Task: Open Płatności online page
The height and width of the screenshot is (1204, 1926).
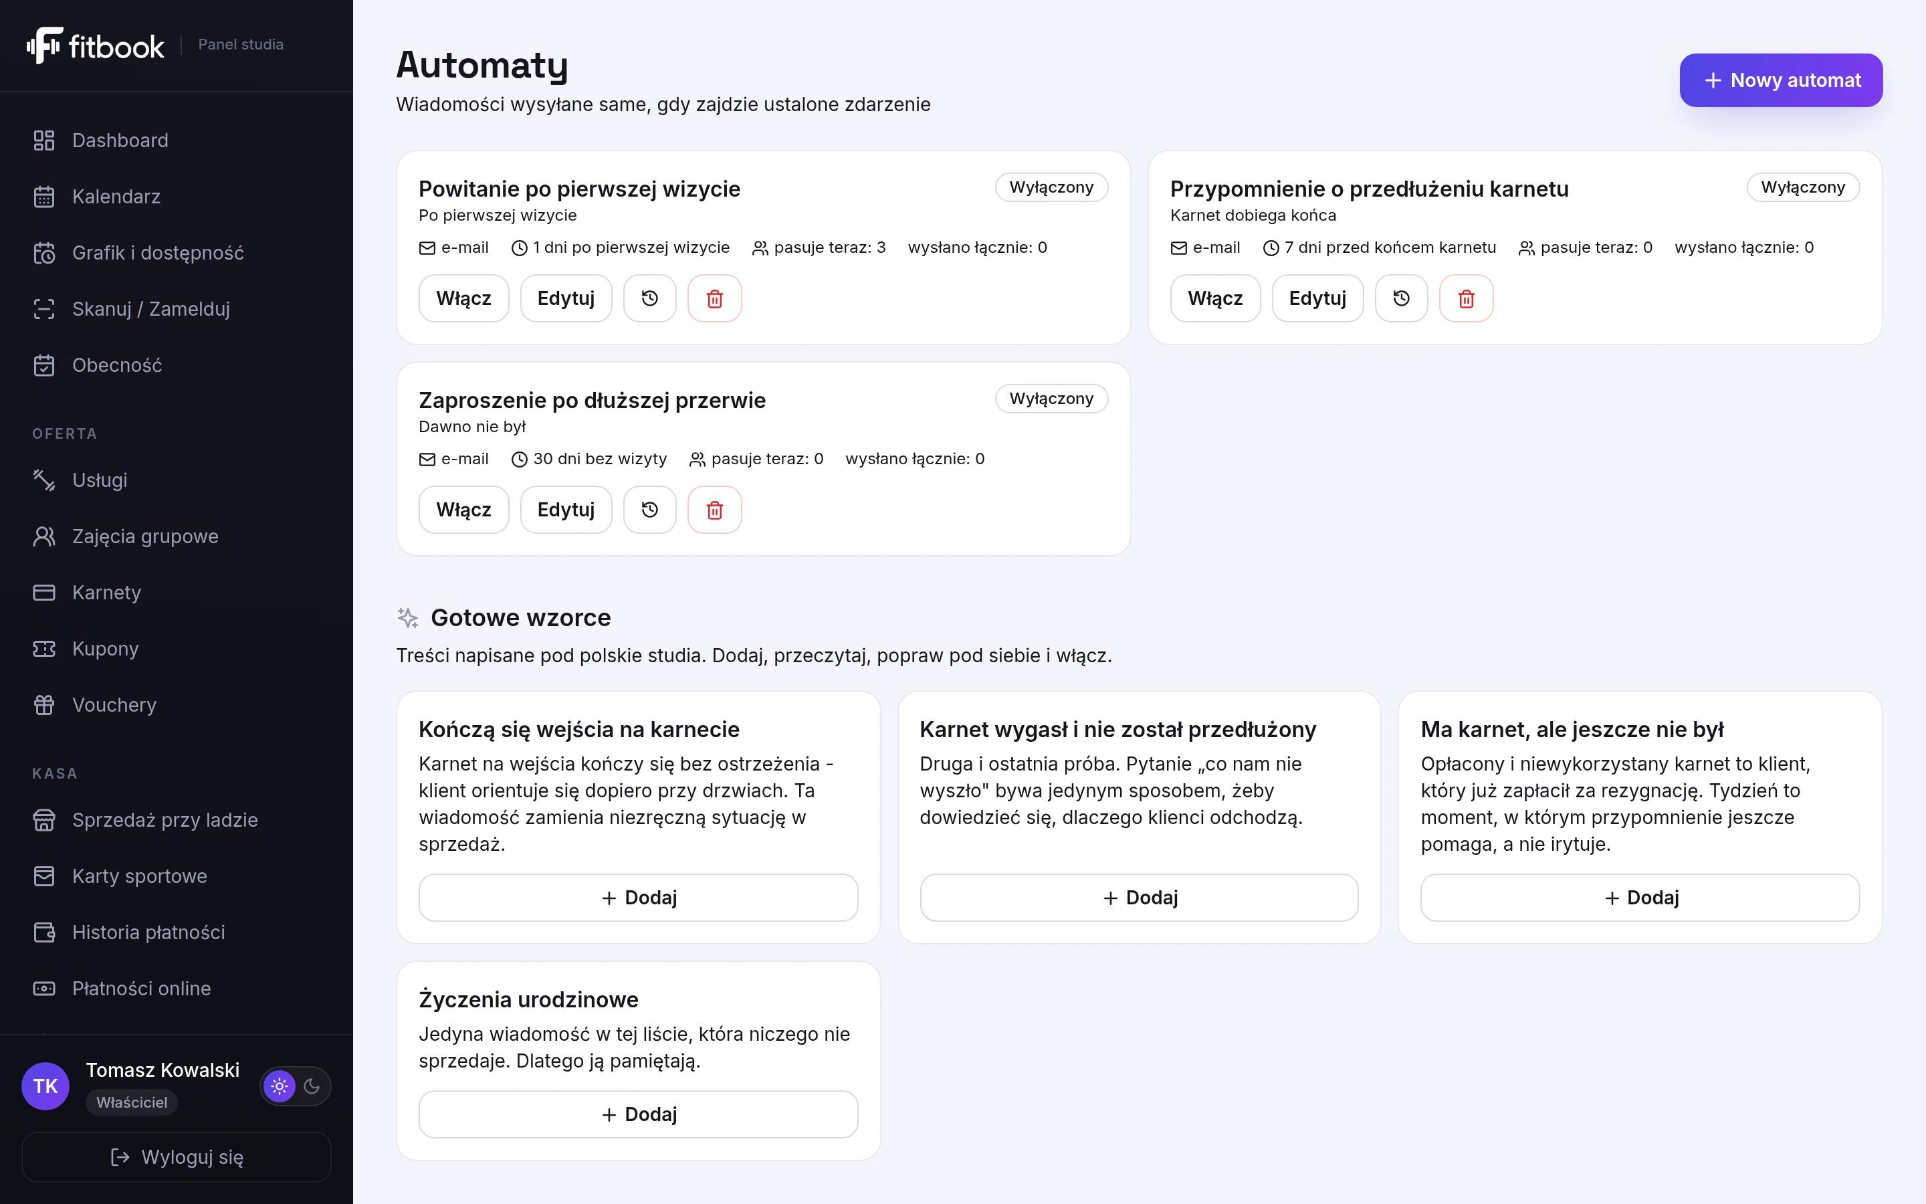Action: point(177,988)
